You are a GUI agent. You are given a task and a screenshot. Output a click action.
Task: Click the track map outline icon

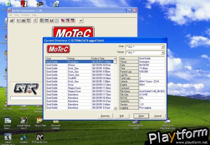(x=35, y=21)
